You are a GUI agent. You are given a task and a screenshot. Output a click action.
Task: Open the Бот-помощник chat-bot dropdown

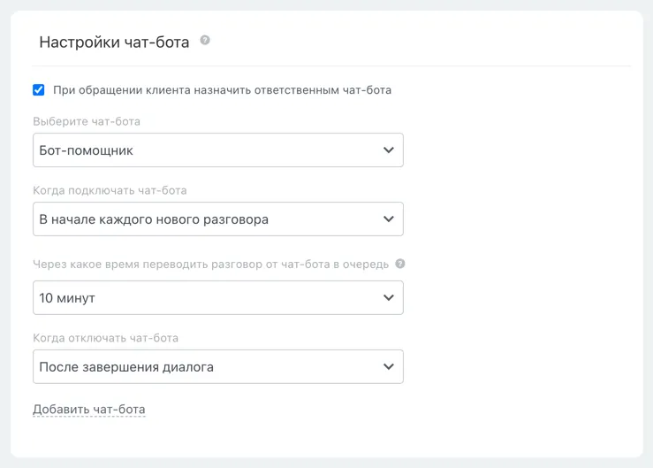[217, 150]
